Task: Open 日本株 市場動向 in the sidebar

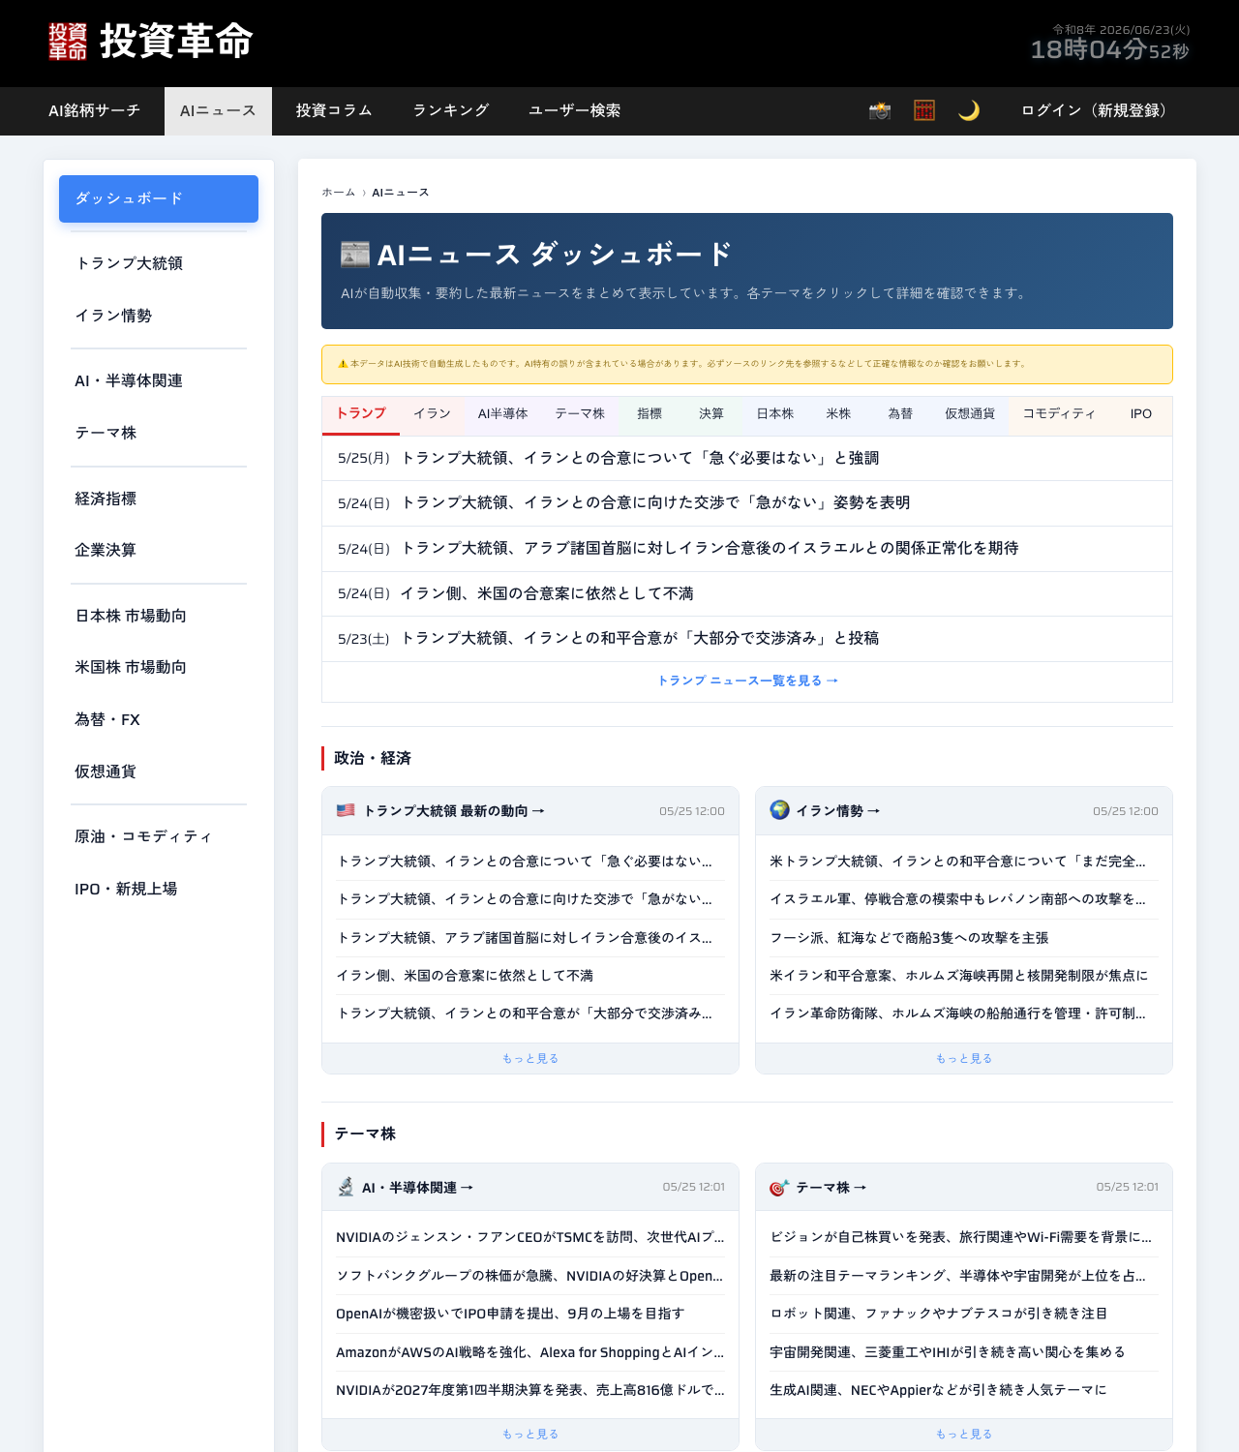Action: pos(159,616)
